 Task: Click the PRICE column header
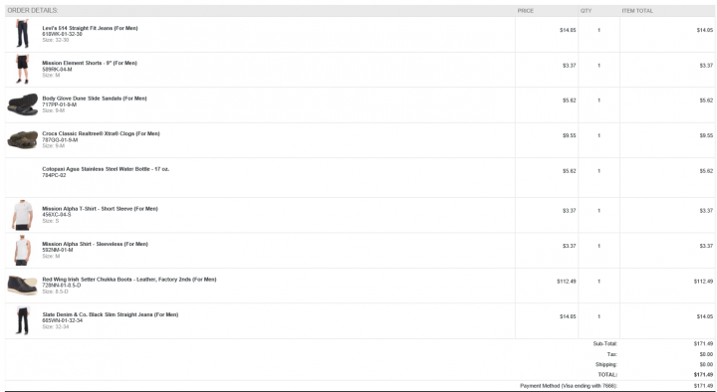coord(526,11)
